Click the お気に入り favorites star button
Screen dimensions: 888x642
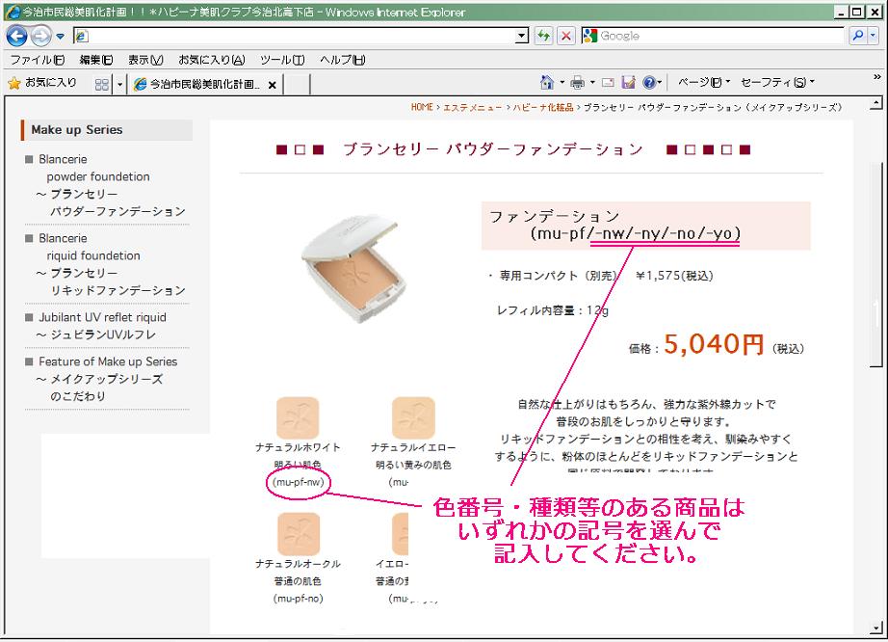(42, 83)
